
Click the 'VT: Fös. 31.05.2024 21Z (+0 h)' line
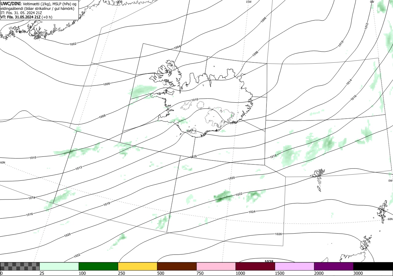26,17
